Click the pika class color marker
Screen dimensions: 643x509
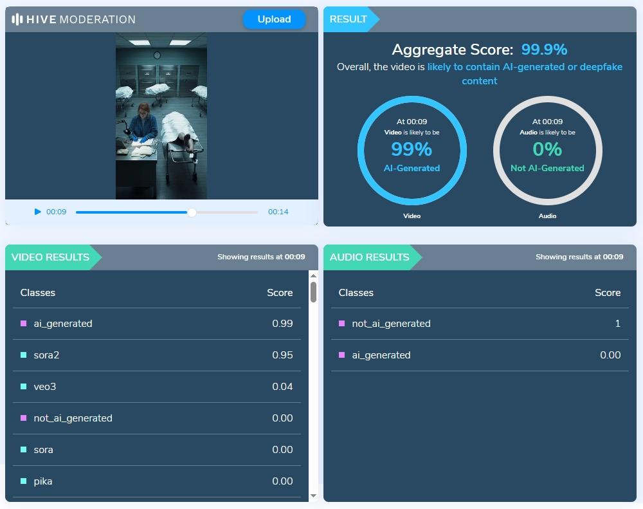coord(24,481)
